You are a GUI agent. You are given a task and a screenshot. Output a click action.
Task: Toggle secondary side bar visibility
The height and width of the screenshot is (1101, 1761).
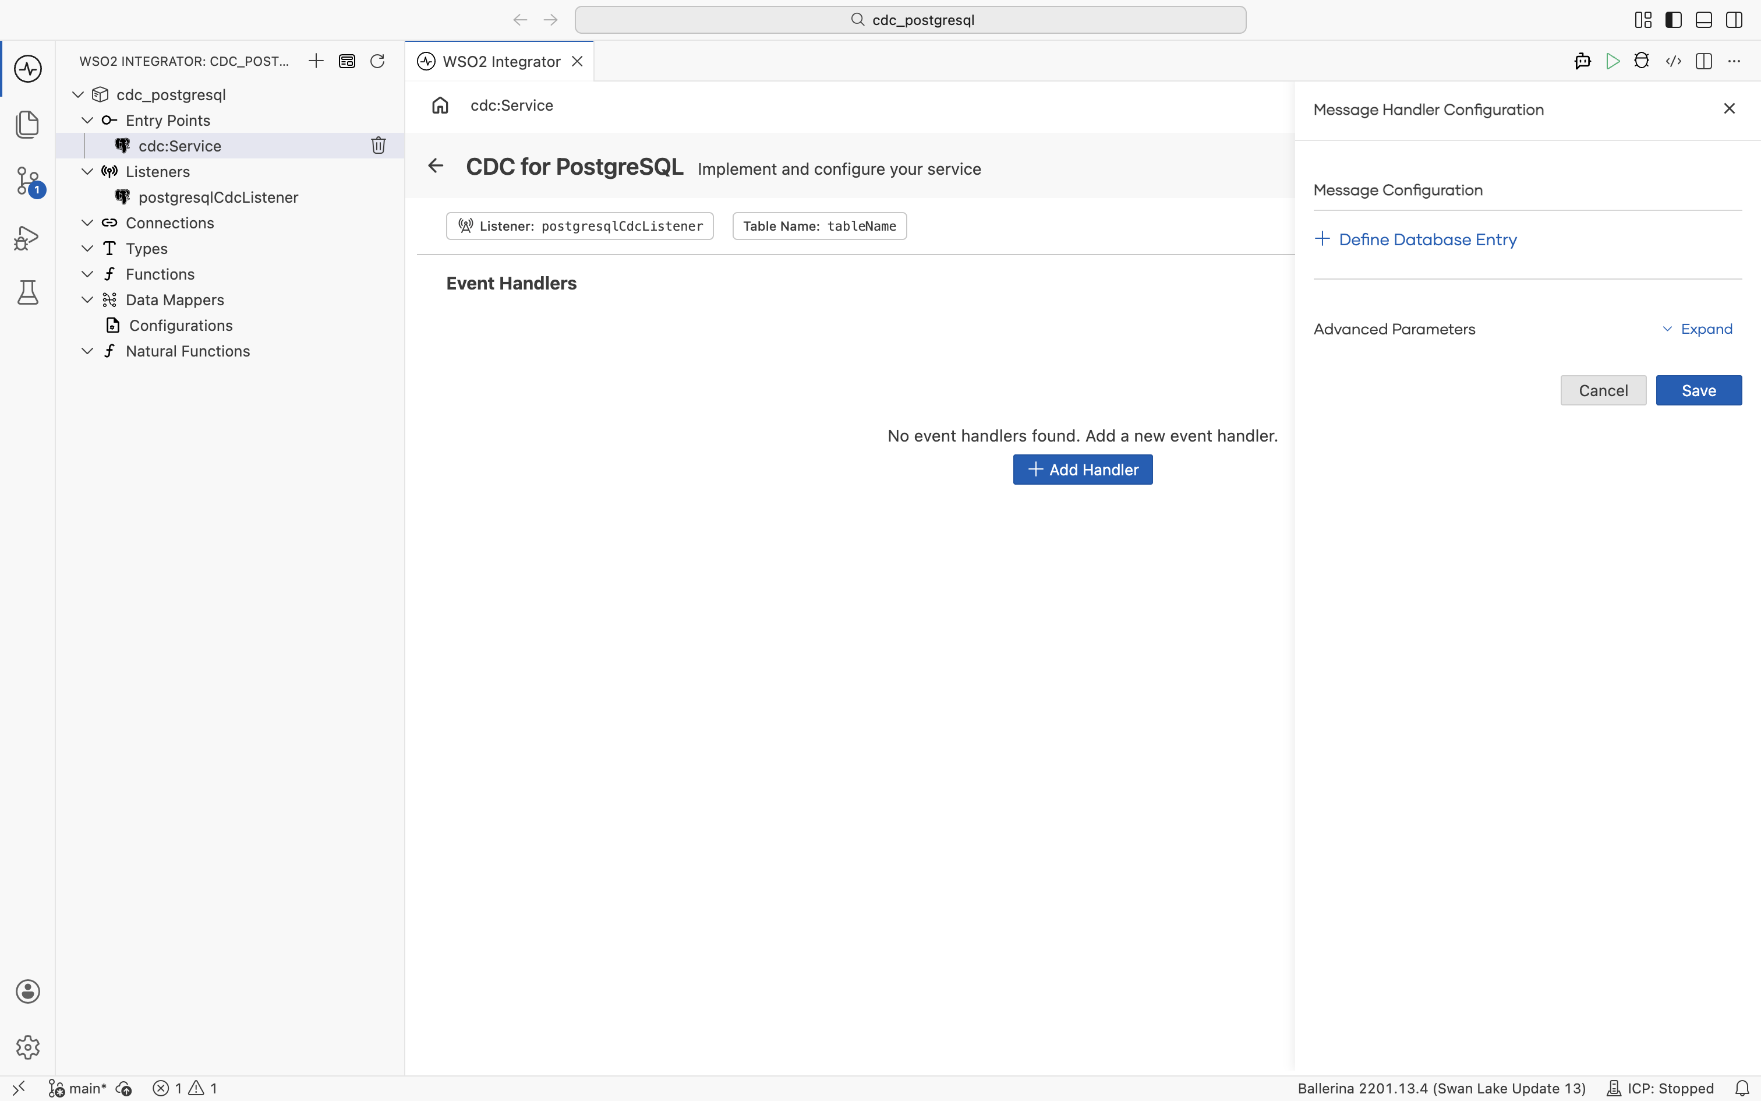click(x=1734, y=20)
